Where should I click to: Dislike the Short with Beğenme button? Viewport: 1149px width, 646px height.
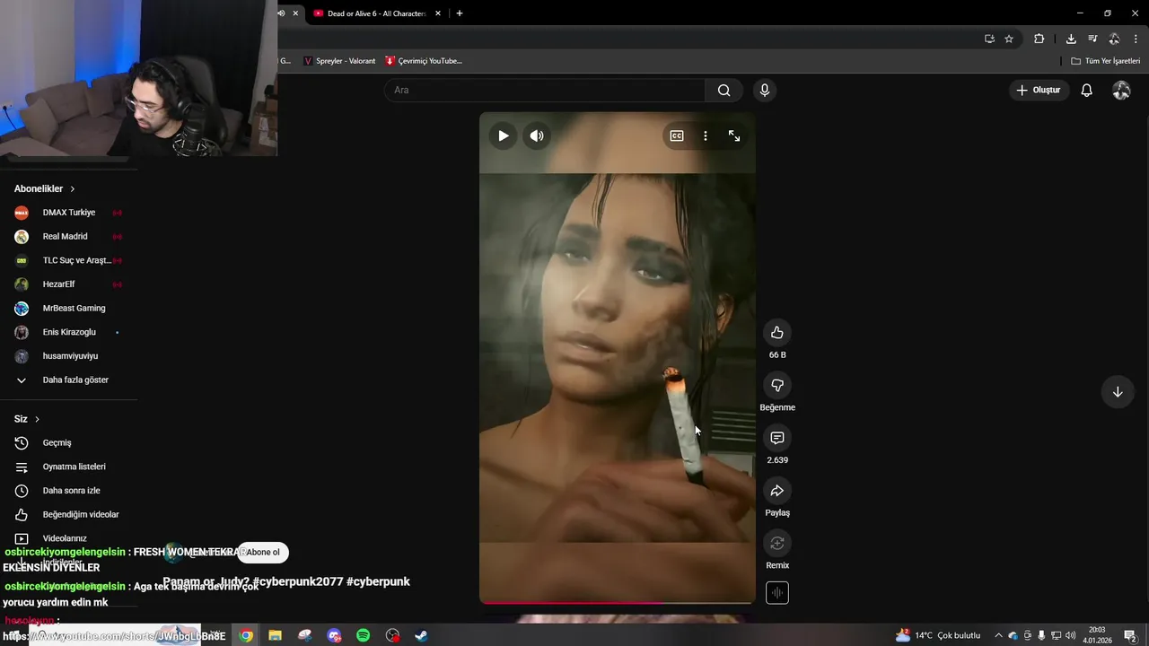click(777, 386)
